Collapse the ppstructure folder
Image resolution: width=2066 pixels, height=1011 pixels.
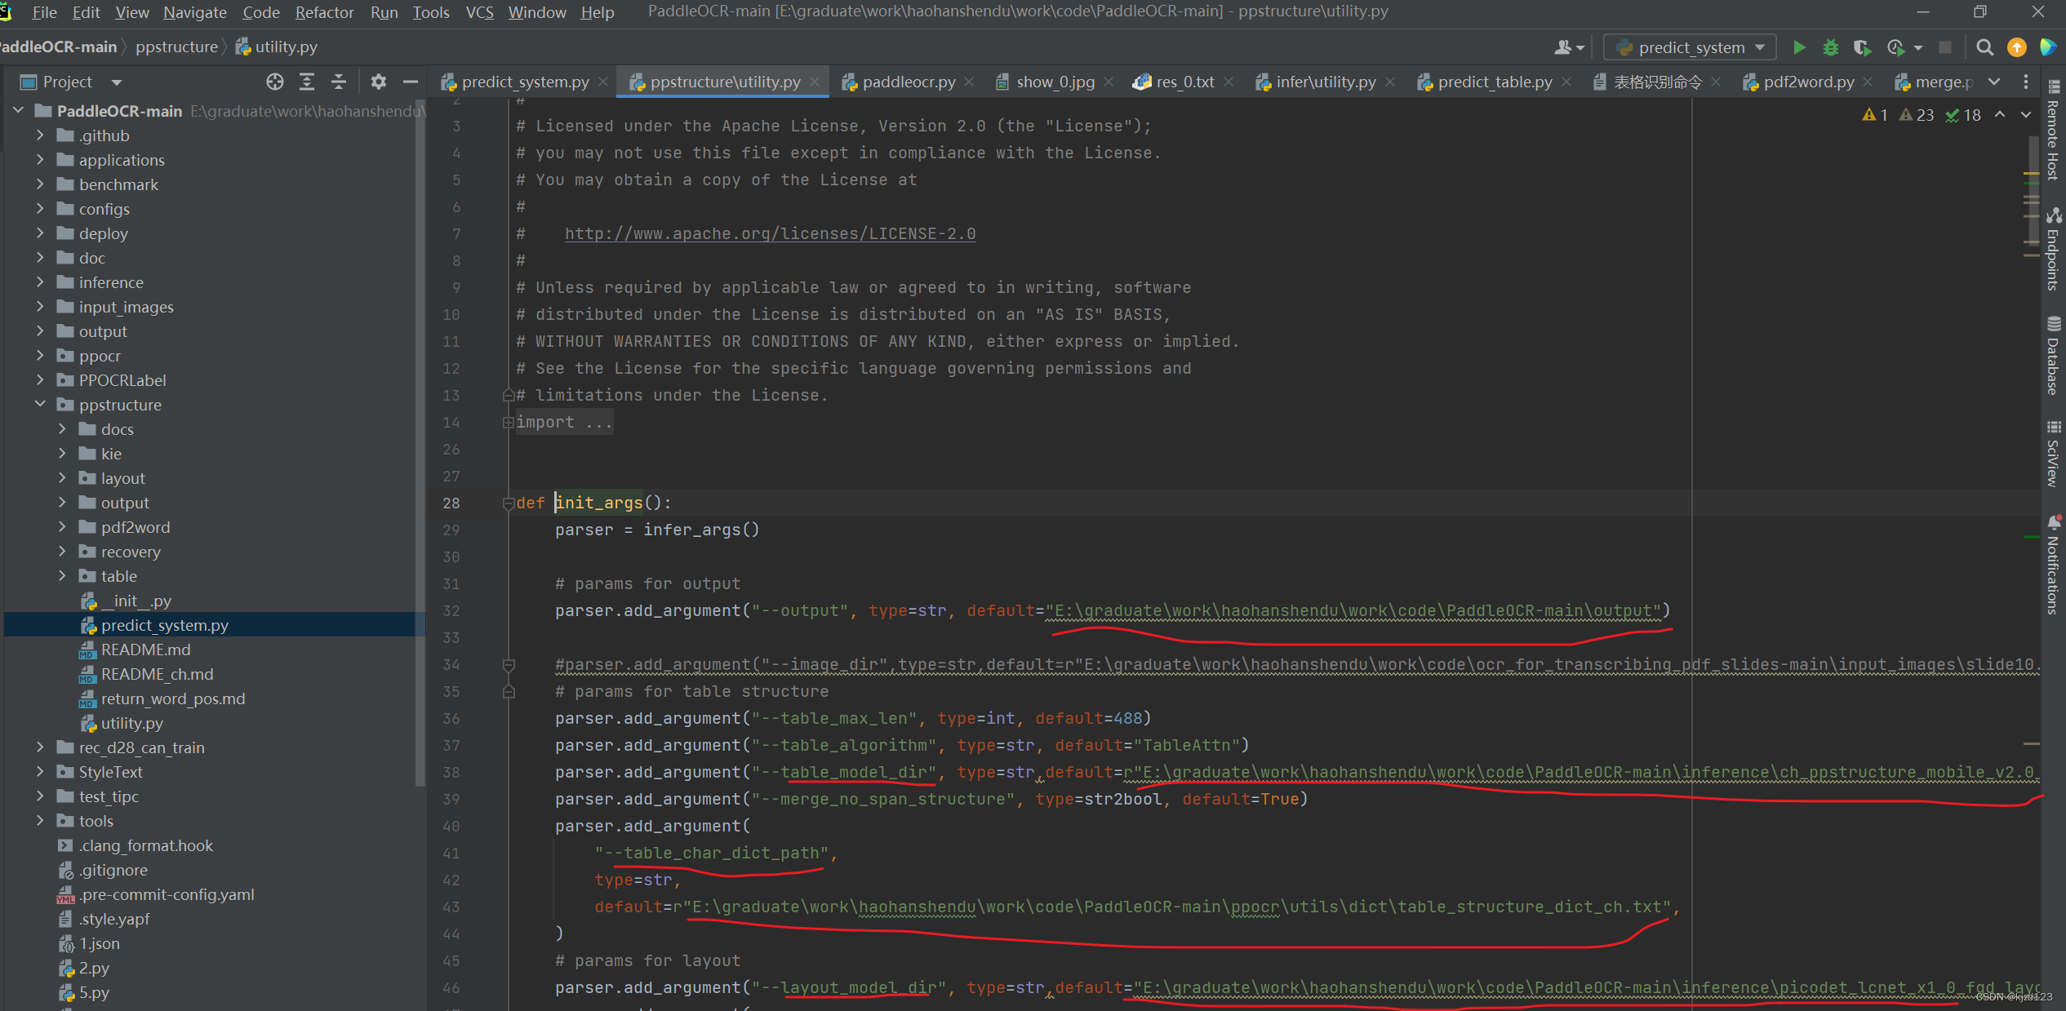coord(40,405)
